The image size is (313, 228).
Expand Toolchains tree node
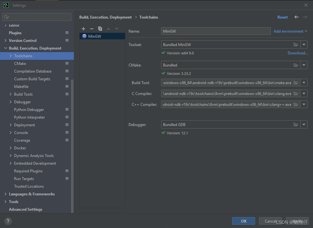[x=11, y=56]
